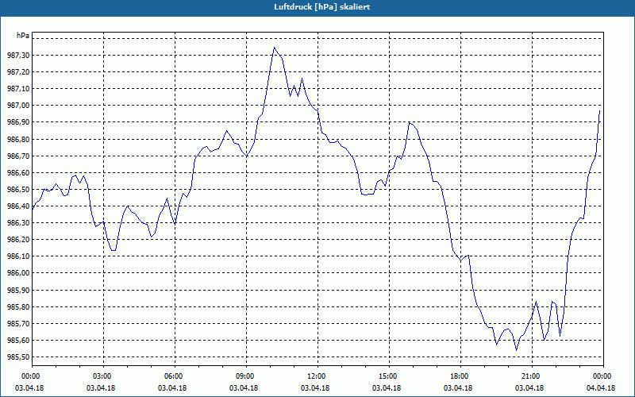Pick the 985,90 axis label
Viewport: 635px width, 397px height.
(18, 290)
